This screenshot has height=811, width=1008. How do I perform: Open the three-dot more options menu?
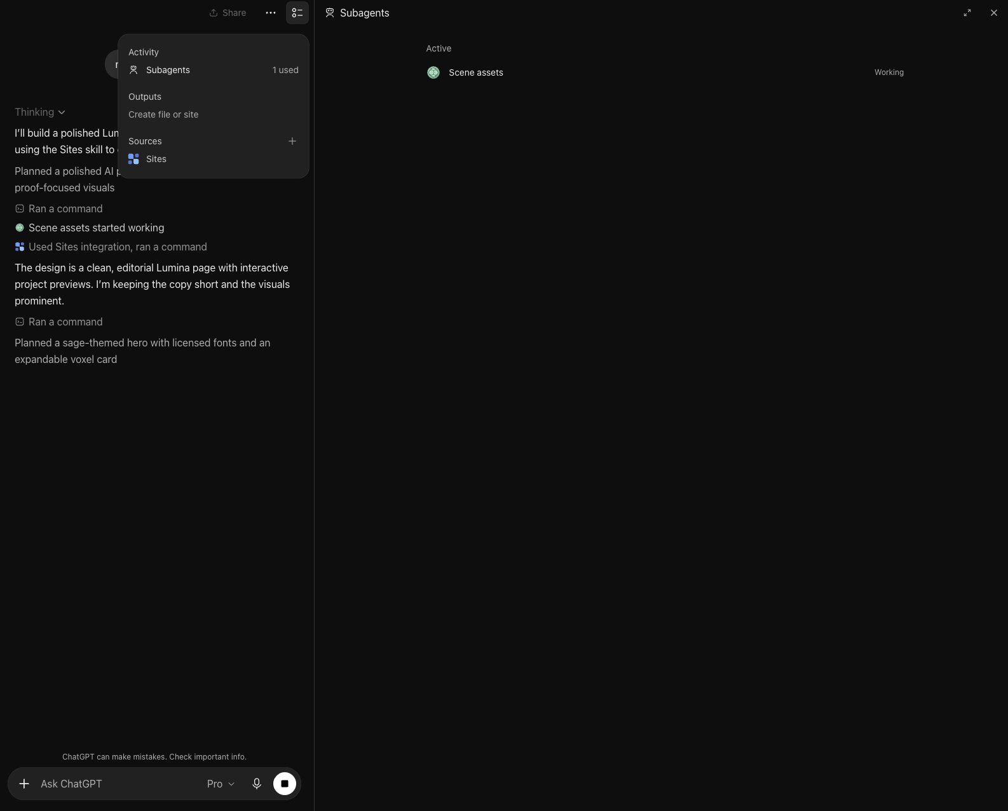click(271, 13)
